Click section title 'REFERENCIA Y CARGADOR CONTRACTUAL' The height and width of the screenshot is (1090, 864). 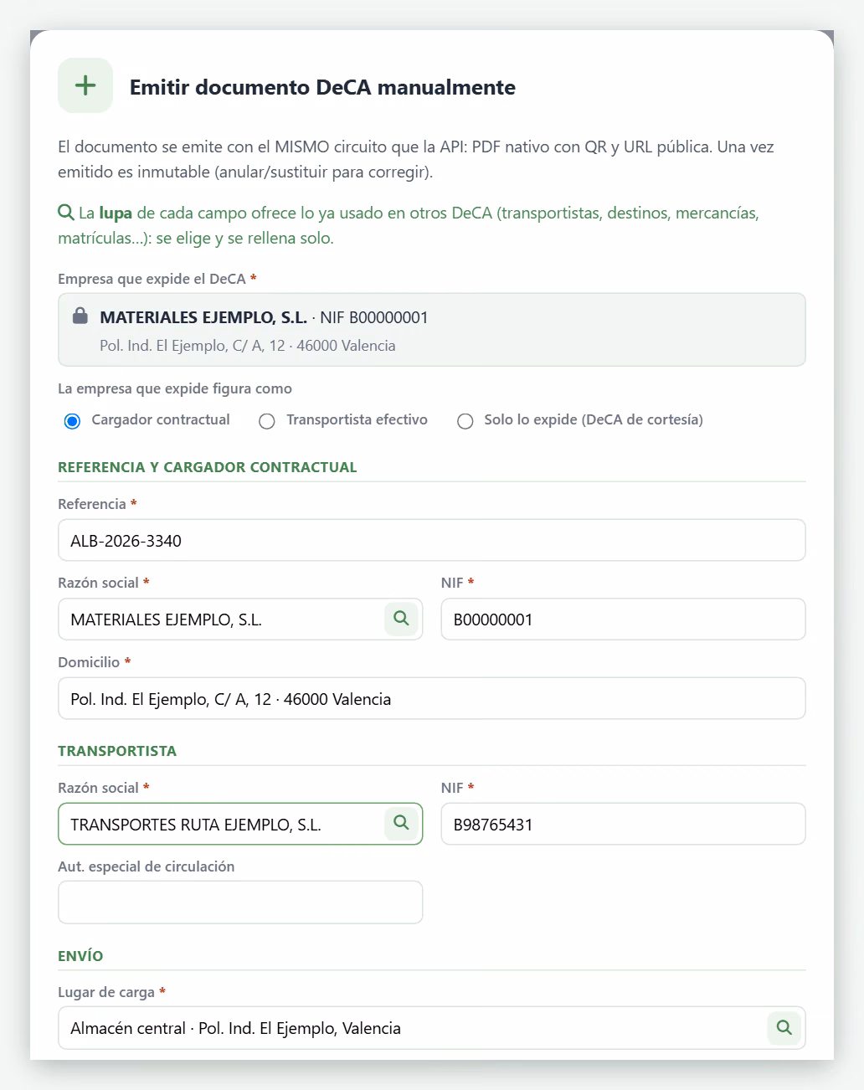pyautogui.click(x=208, y=467)
